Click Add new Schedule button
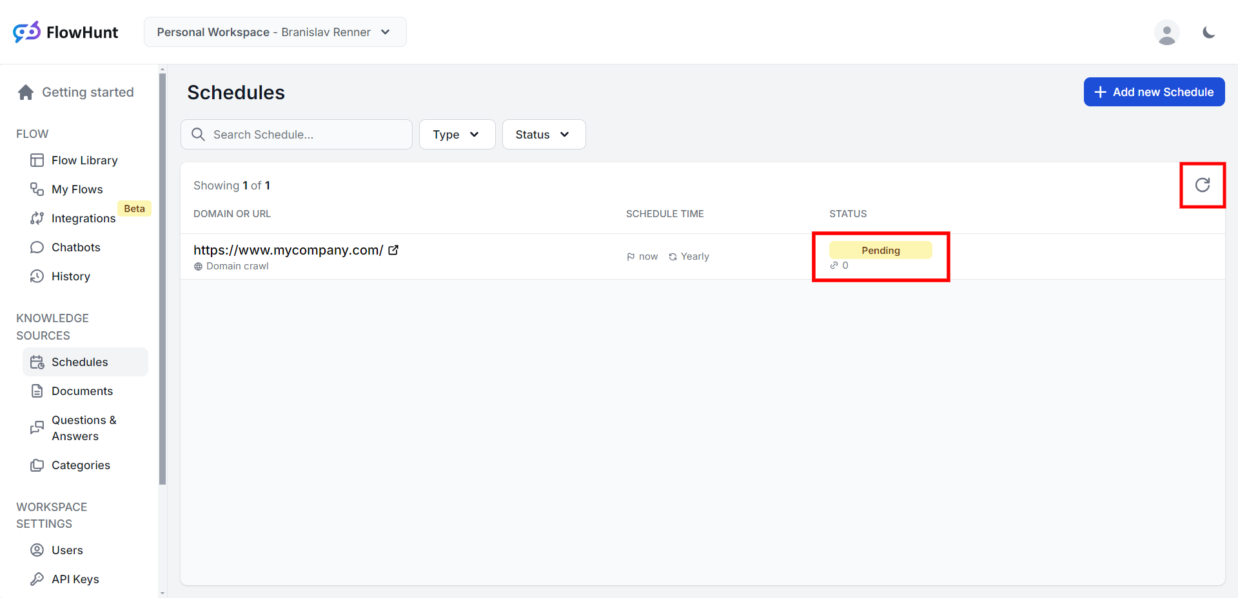This screenshot has height=598, width=1238. [1154, 92]
